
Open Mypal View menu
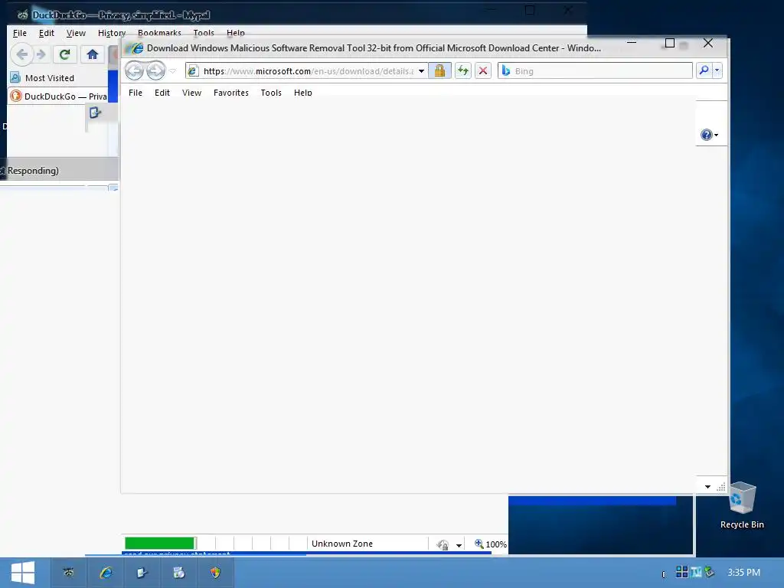point(76,33)
